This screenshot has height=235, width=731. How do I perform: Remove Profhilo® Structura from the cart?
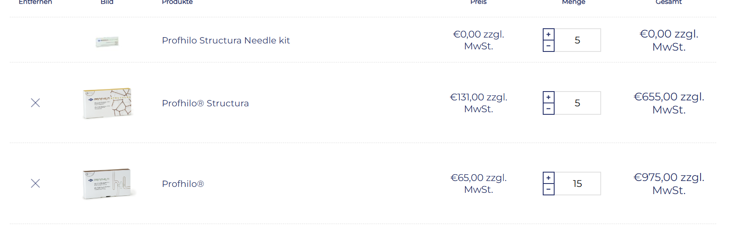pyautogui.click(x=35, y=103)
